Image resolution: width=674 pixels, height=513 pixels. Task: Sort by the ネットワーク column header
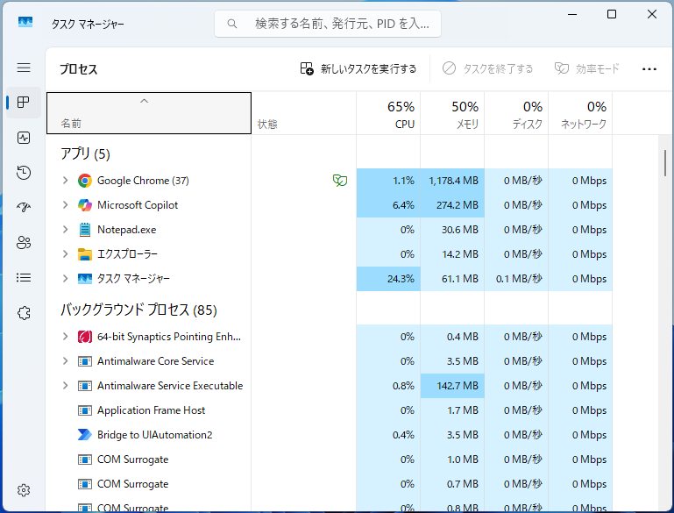pyautogui.click(x=580, y=113)
